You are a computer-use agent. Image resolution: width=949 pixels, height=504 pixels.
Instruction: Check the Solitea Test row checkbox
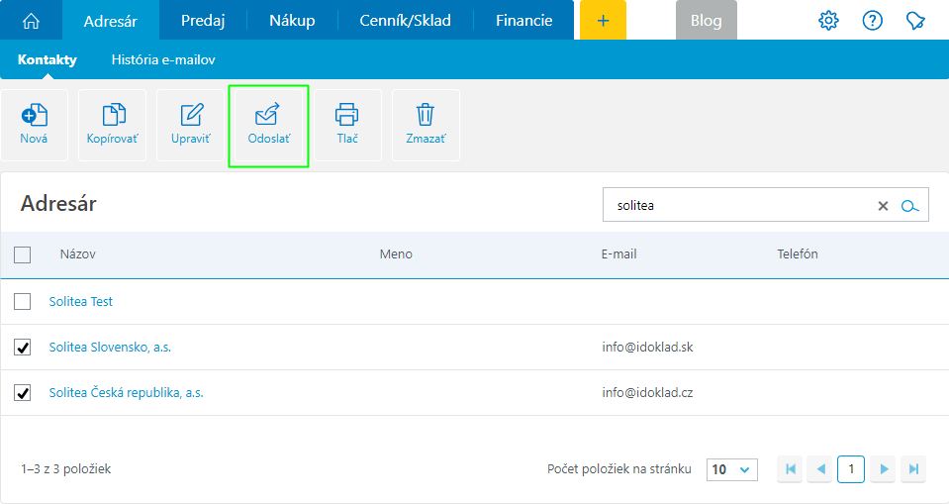(x=23, y=301)
